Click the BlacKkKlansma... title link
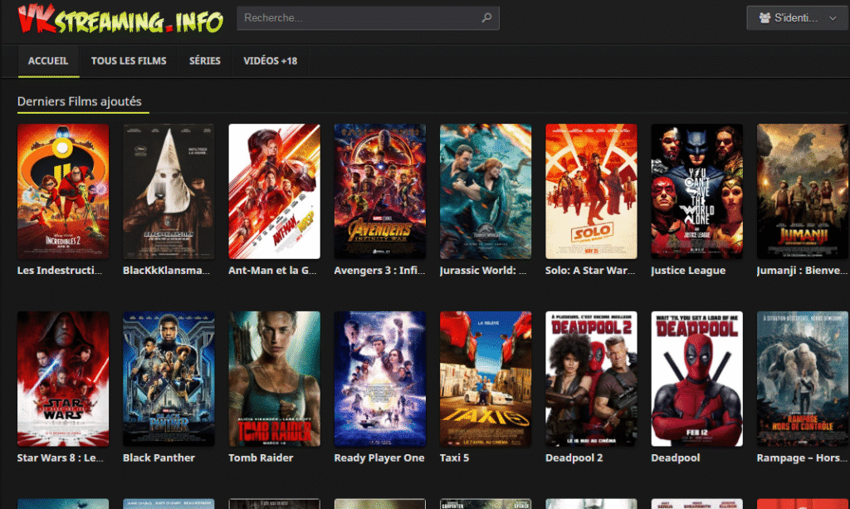Viewport: 850px width, 509px height. pyautogui.click(x=166, y=270)
